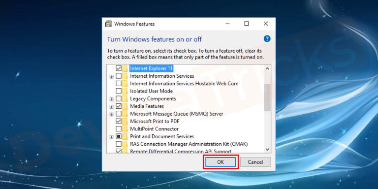Image resolution: width=378 pixels, height=189 pixels.
Task: Click the Media Features folder icon
Action: (125, 106)
